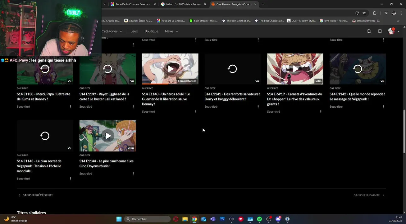Play episode E1144 Le pire cauchemar
406x224 pixels.
(x=107, y=136)
